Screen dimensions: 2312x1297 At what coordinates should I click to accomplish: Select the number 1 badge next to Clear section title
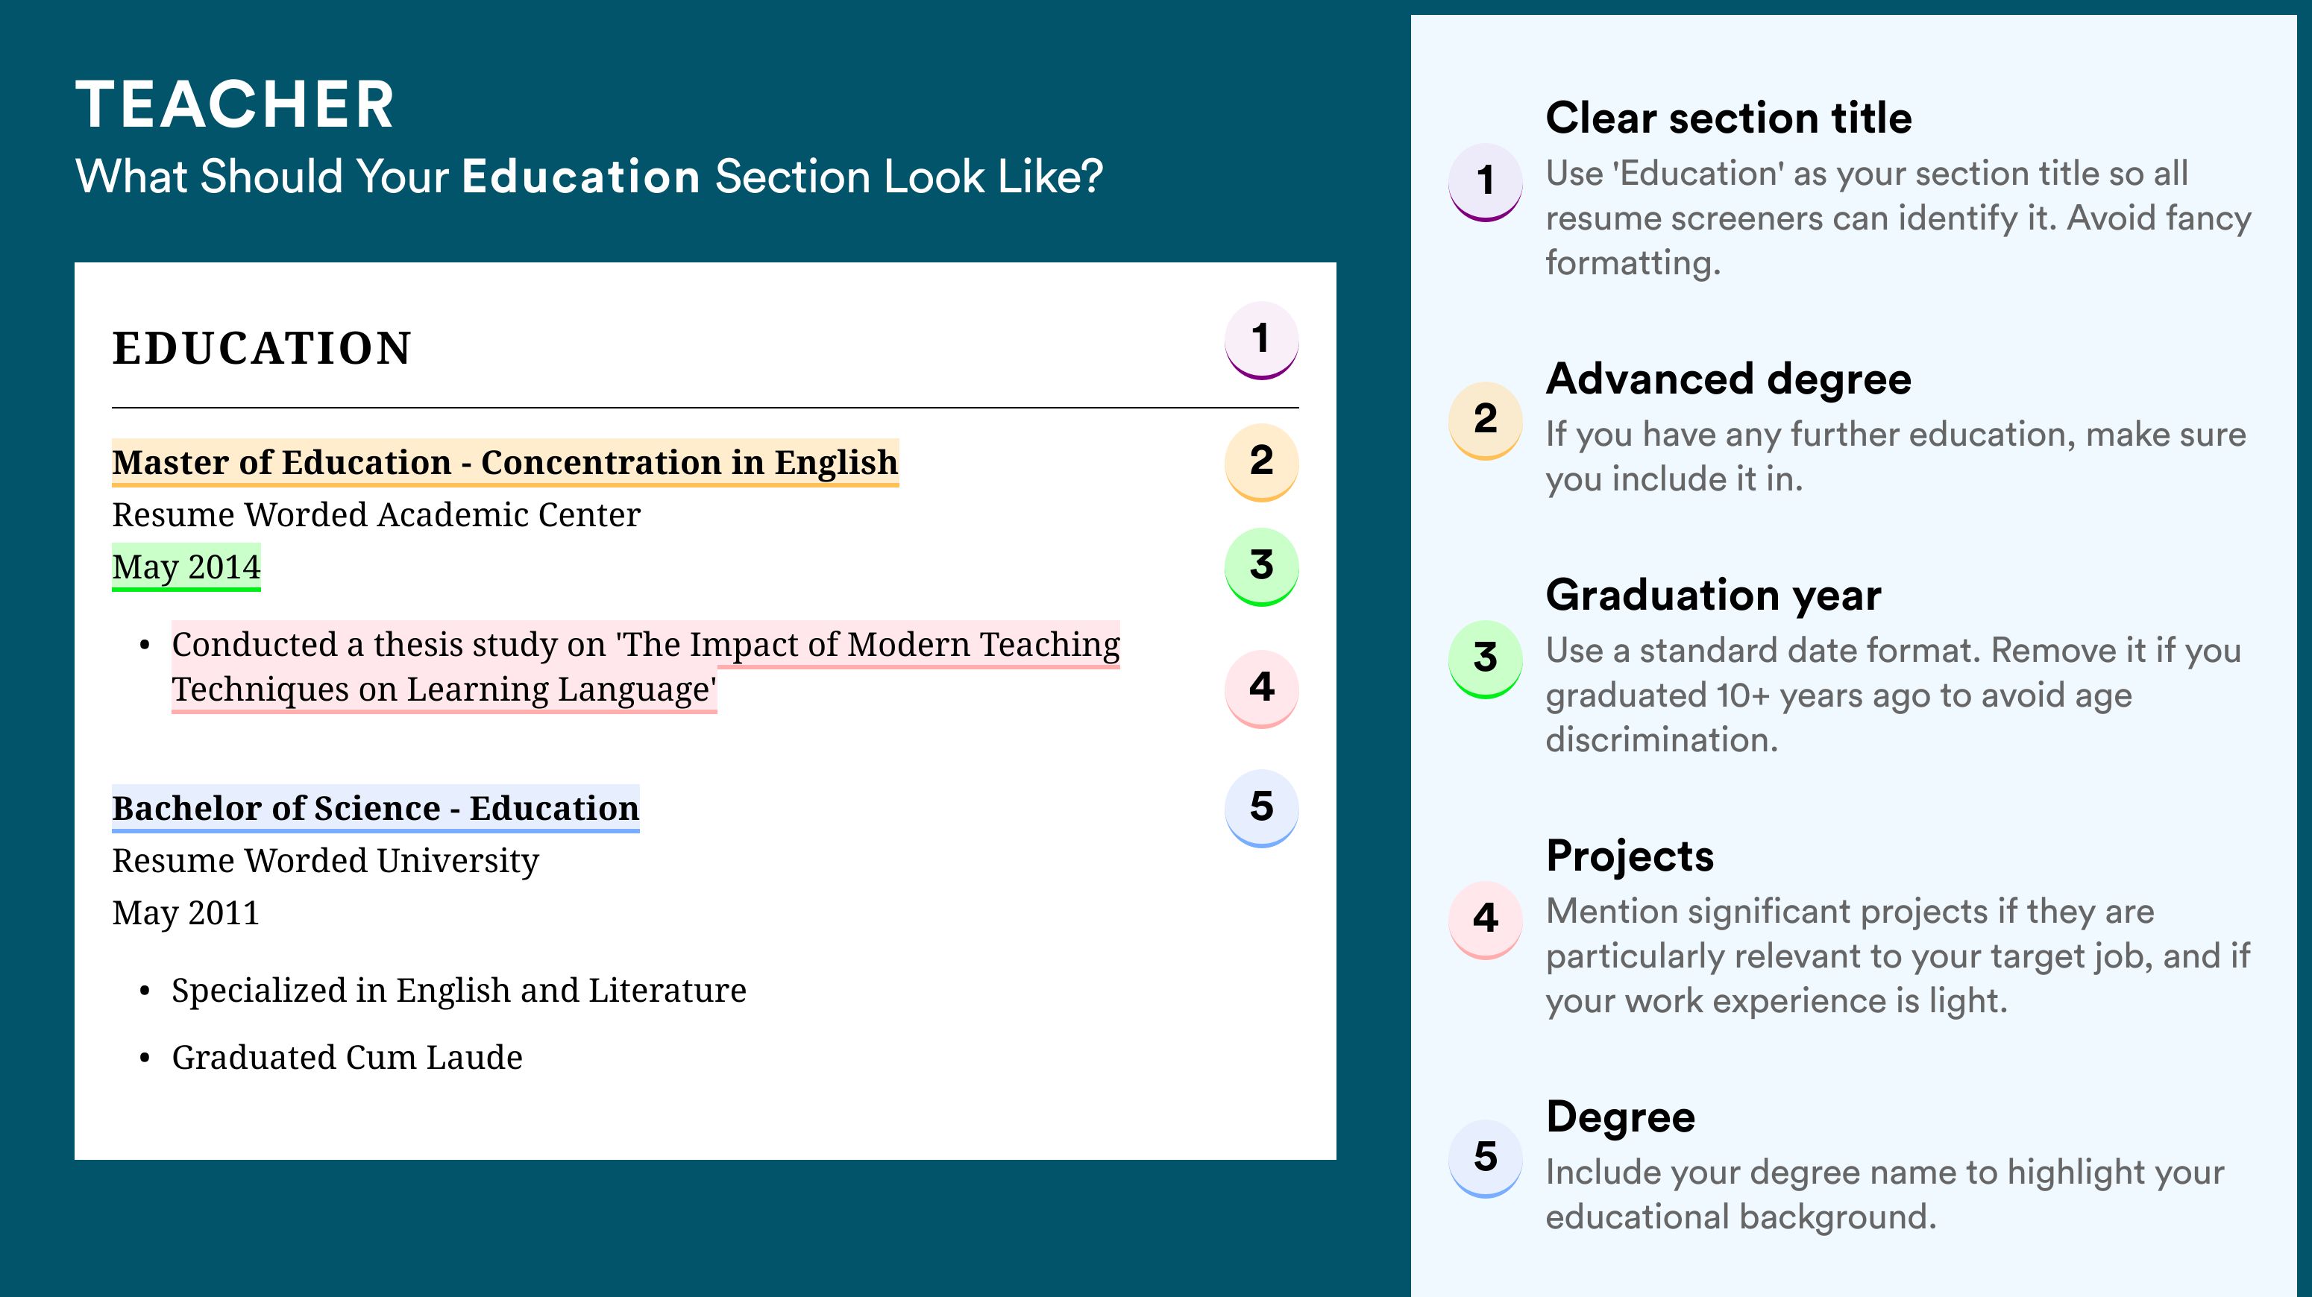[x=1484, y=182]
